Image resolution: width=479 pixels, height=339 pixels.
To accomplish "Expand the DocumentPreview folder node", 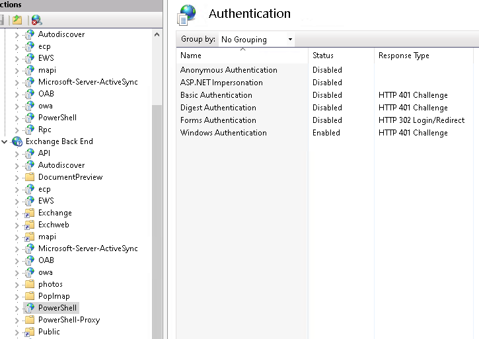I will point(17,178).
